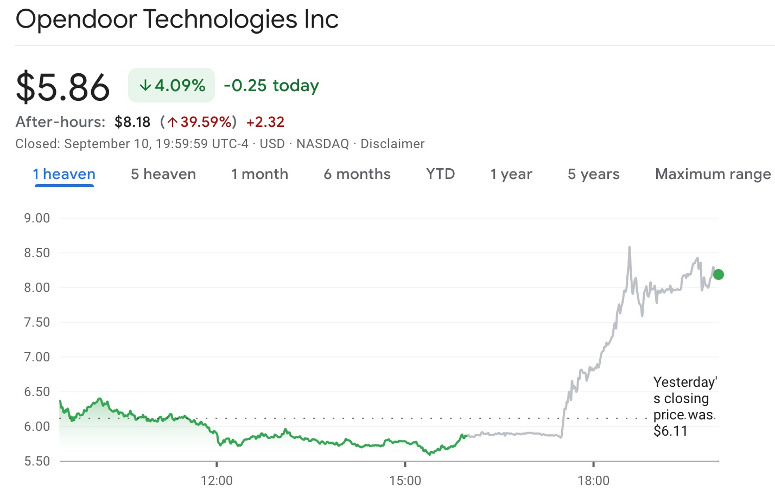775x497 pixels.
Task: Open the 1 year chart
Action: pyautogui.click(x=510, y=174)
